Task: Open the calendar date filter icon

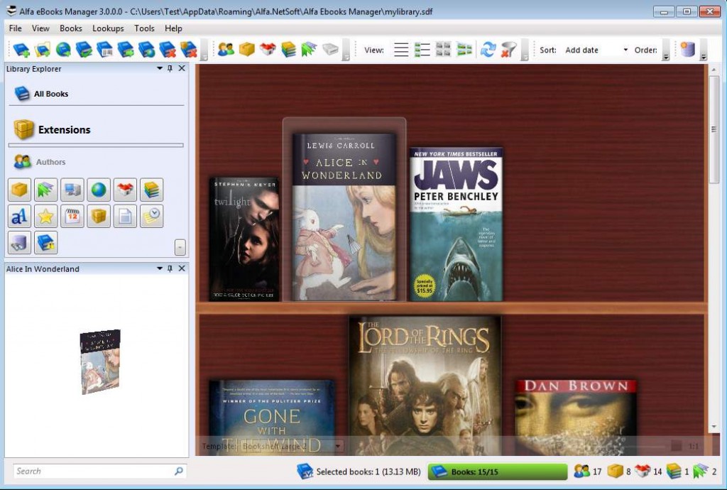Action: [x=72, y=216]
